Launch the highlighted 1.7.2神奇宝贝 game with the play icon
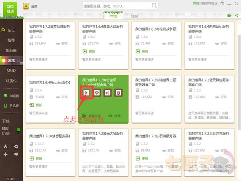This screenshot has height=181, width=241. pos(86,93)
